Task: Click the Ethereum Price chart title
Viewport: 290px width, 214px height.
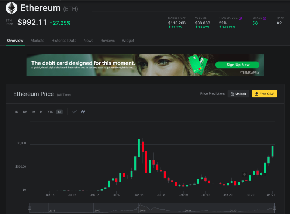Action: [34, 94]
